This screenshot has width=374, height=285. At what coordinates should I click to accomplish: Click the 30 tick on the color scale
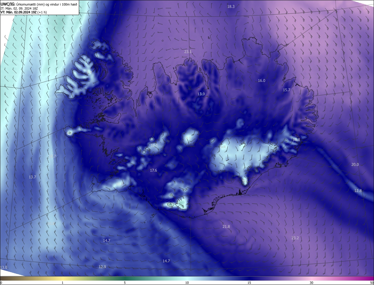[x=311, y=283]
